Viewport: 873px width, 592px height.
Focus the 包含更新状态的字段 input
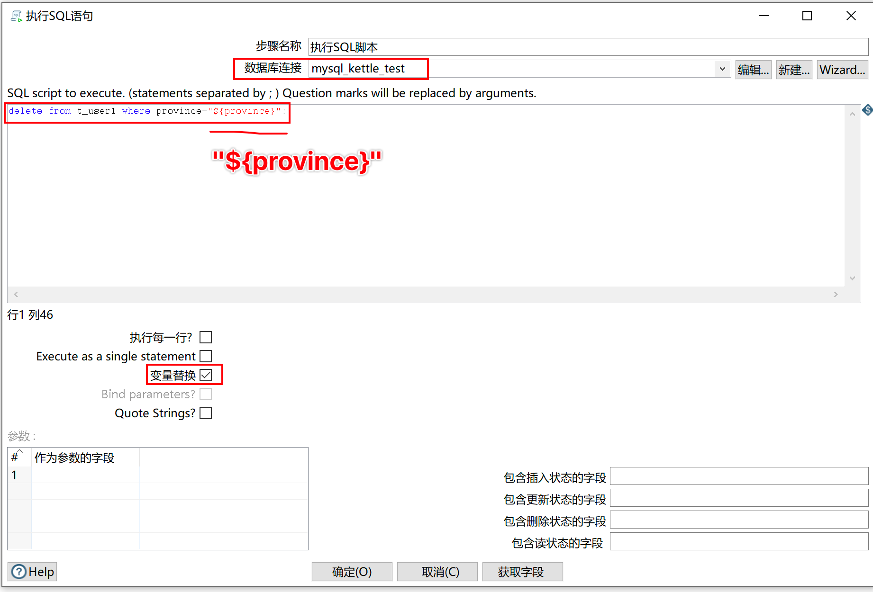(x=739, y=498)
